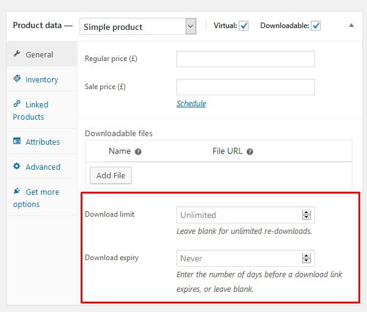Click the Downloadable: label text
This screenshot has height=312, width=367.
coord(285,26)
